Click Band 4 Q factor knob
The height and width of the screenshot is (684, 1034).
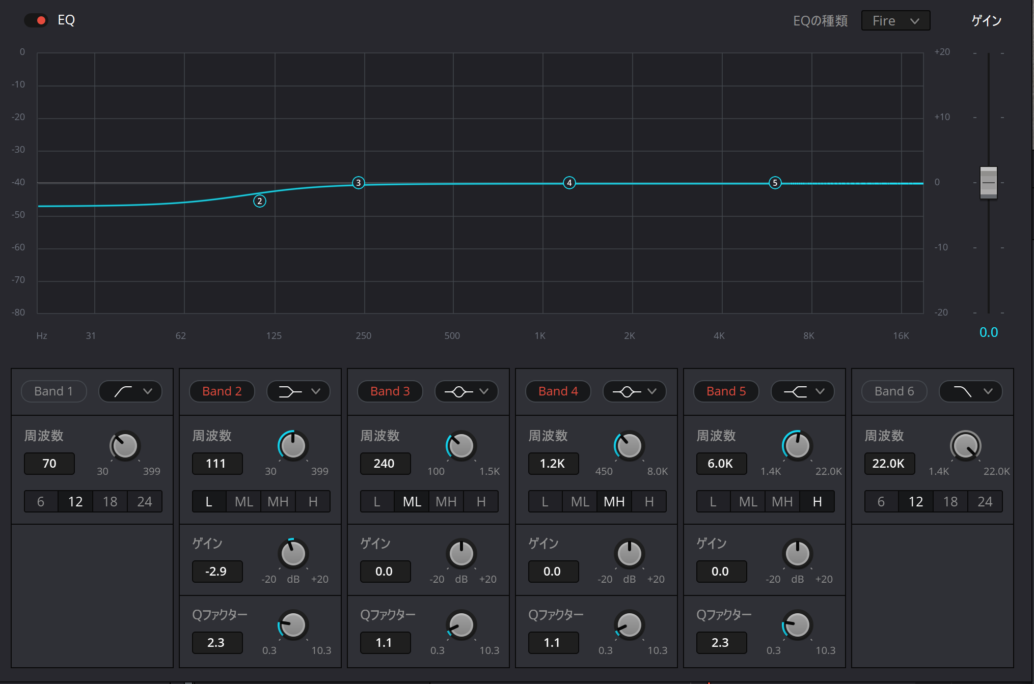click(629, 625)
